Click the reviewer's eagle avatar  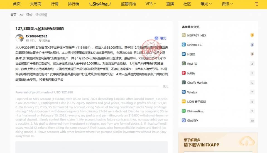19,38
